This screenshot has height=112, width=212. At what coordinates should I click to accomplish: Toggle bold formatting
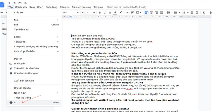pyautogui.click(x=100, y=13)
